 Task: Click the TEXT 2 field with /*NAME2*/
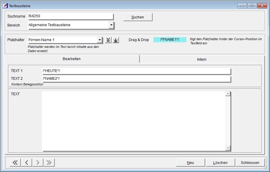[x=136, y=79]
